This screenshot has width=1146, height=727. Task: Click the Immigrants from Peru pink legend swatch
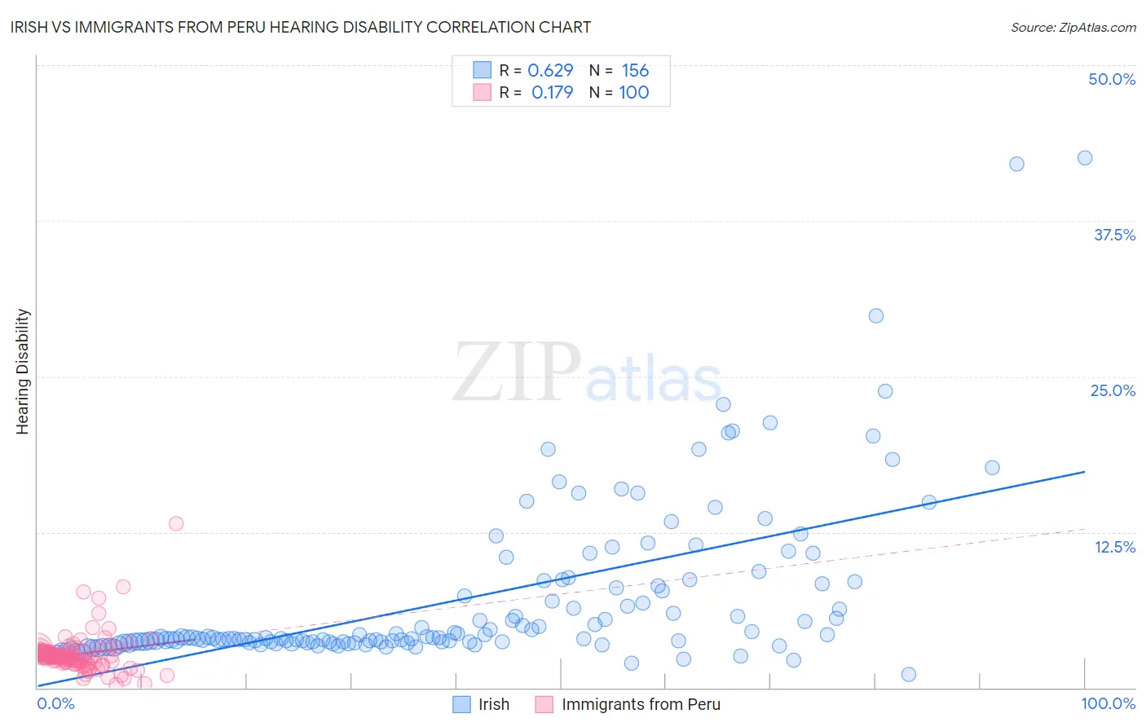click(544, 704)
